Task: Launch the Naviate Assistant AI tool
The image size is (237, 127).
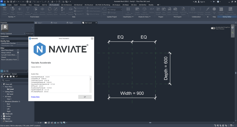Action: tap(208, 11)
